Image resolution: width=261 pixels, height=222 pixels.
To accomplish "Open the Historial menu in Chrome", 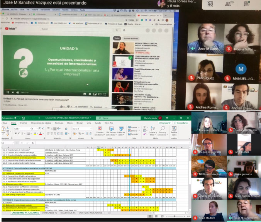I will (35, 10).
